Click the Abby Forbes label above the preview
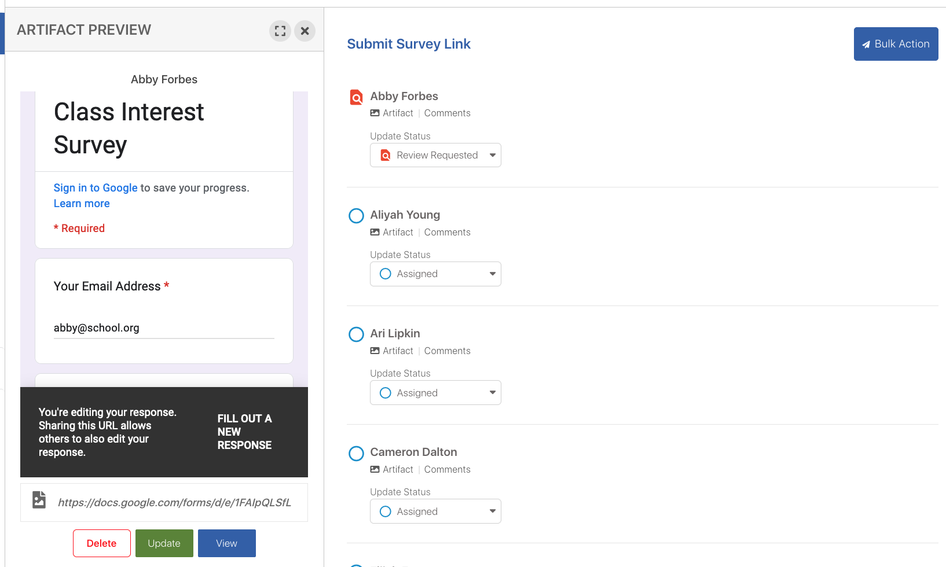 (x=164, y=79)
